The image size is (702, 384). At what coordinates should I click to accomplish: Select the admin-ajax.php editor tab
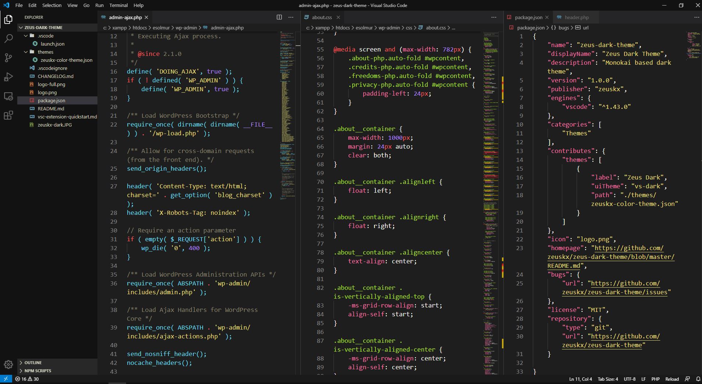[125, 17]
